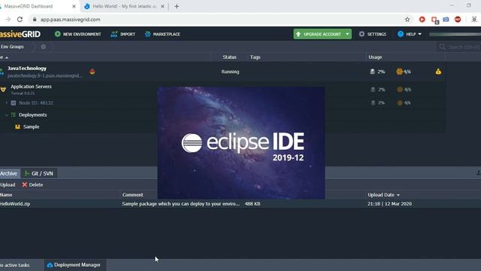
Task: Switch to the Archive tab
Action: (9, 173)
